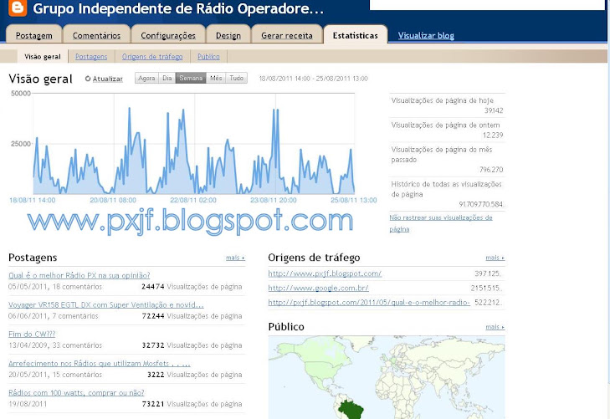Open the Postagens sub-tab
The image size is (610, 419).
(x=91, y=56)
